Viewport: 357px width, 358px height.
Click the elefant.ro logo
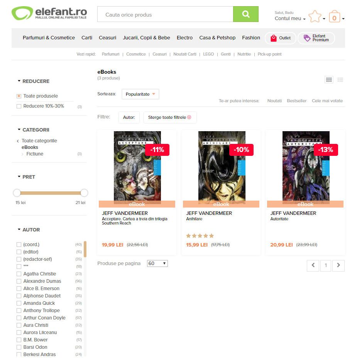pyautogui.click(x=49, y=13)
